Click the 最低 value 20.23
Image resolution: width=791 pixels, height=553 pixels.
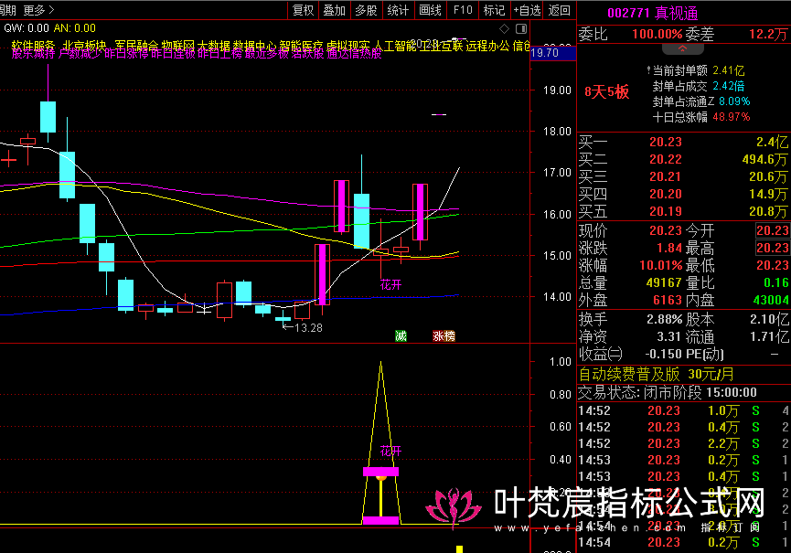click(x=773, y=266)
